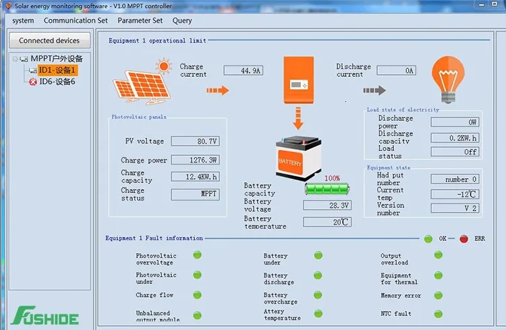Click the Battery under status light
Viewport: 506px width, 330px height.
click(318, 255)
